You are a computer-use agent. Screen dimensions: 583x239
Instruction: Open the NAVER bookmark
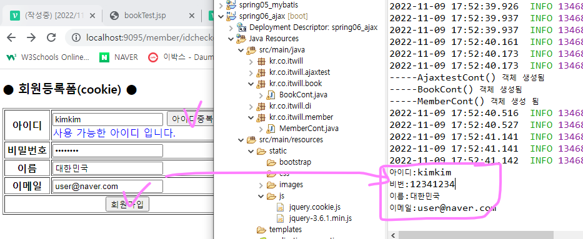tap(119, 57)
